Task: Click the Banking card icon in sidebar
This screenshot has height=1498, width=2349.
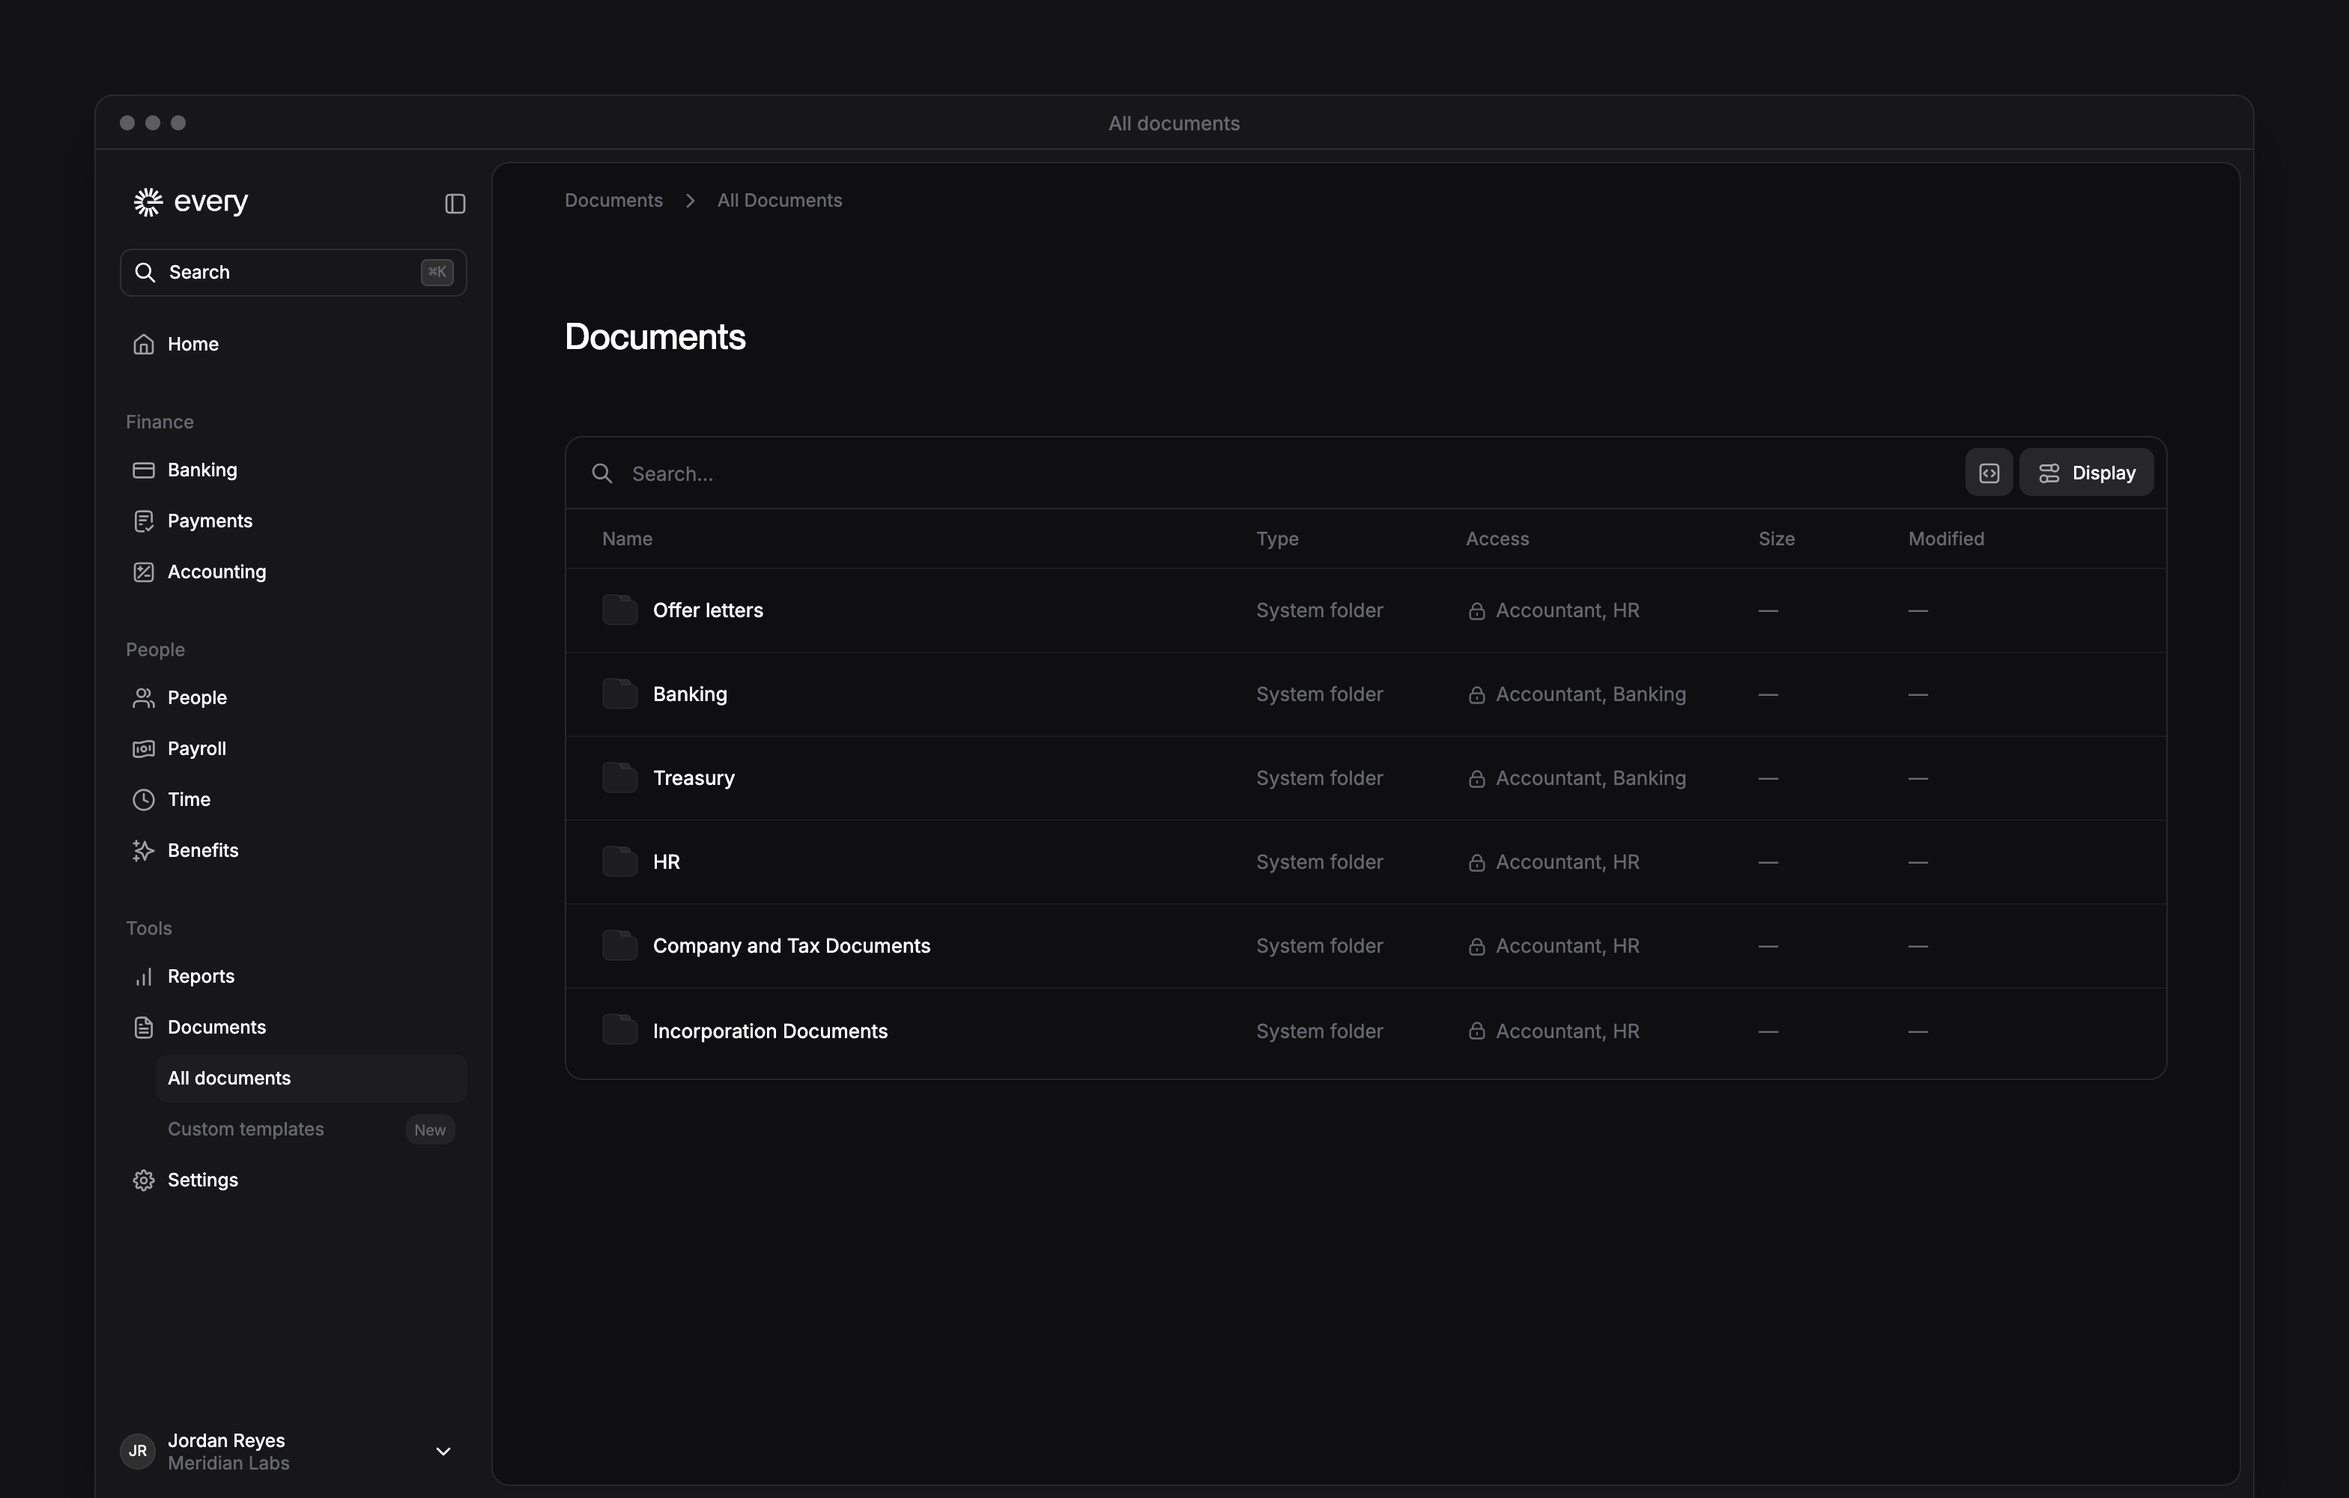Action: (x=143, y=470)
